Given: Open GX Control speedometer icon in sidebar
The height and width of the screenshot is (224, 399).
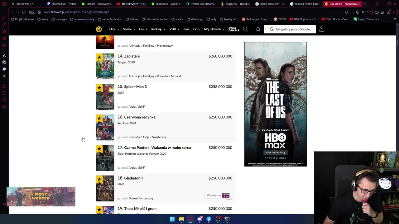Looking at the screenshot, I should 4,25.
